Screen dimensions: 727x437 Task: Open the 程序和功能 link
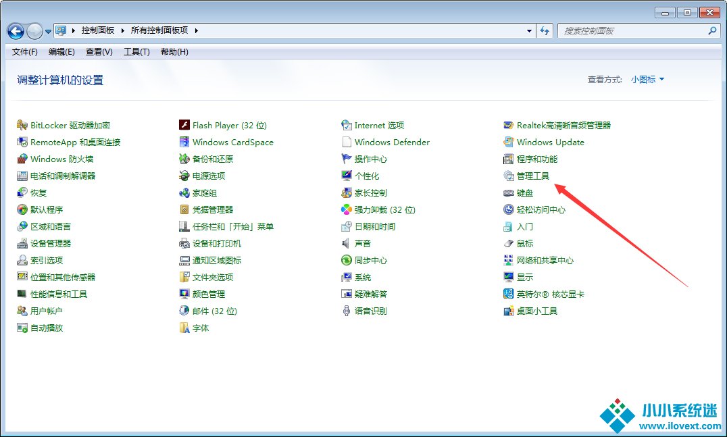click(x=537, y=159)
